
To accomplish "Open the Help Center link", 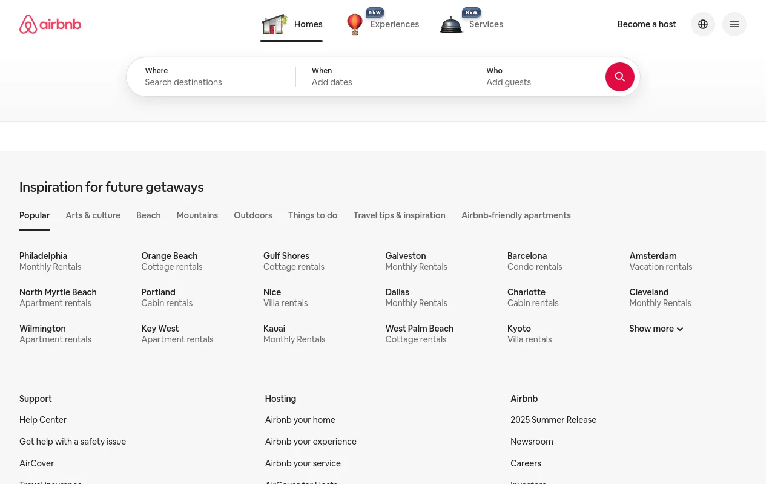I will [42, 420].
